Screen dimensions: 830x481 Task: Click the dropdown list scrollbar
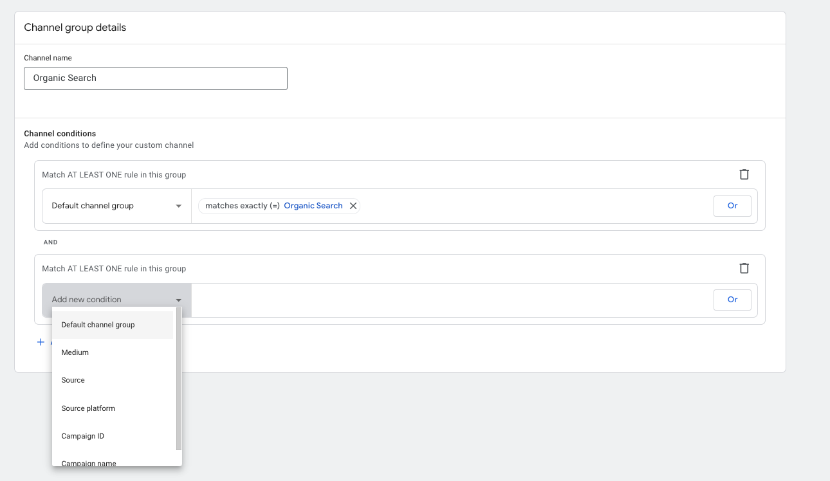(179, 379)
